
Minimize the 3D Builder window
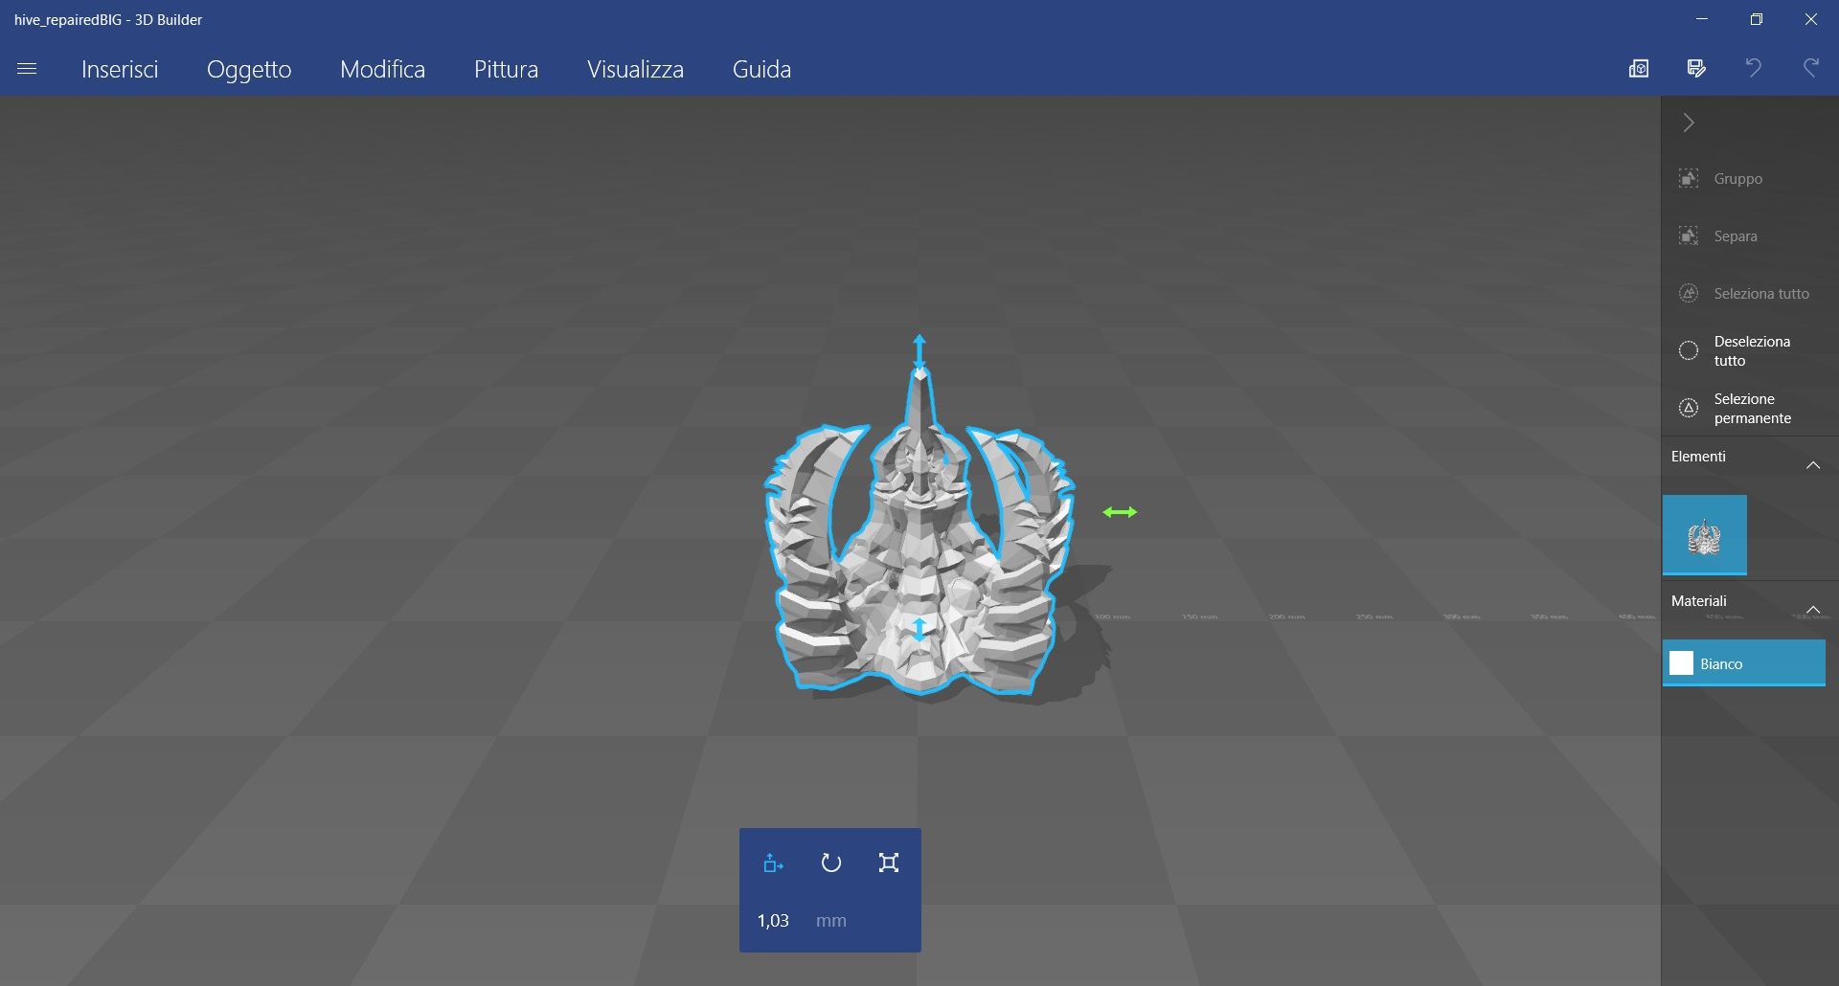[1701, 19]
